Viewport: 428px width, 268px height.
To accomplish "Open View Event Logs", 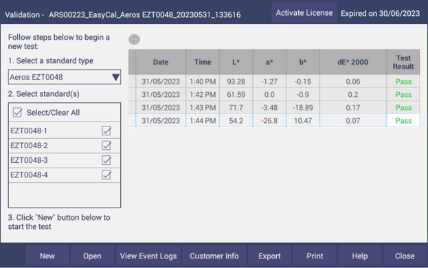I will coord(148,256).
